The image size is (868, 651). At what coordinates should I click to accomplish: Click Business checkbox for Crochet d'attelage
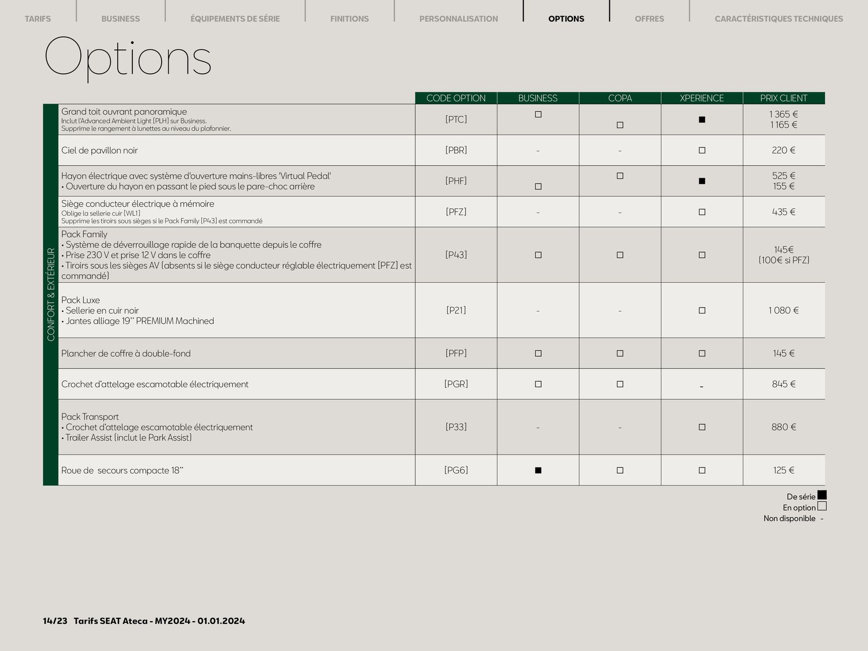click(x=538, y=384)
